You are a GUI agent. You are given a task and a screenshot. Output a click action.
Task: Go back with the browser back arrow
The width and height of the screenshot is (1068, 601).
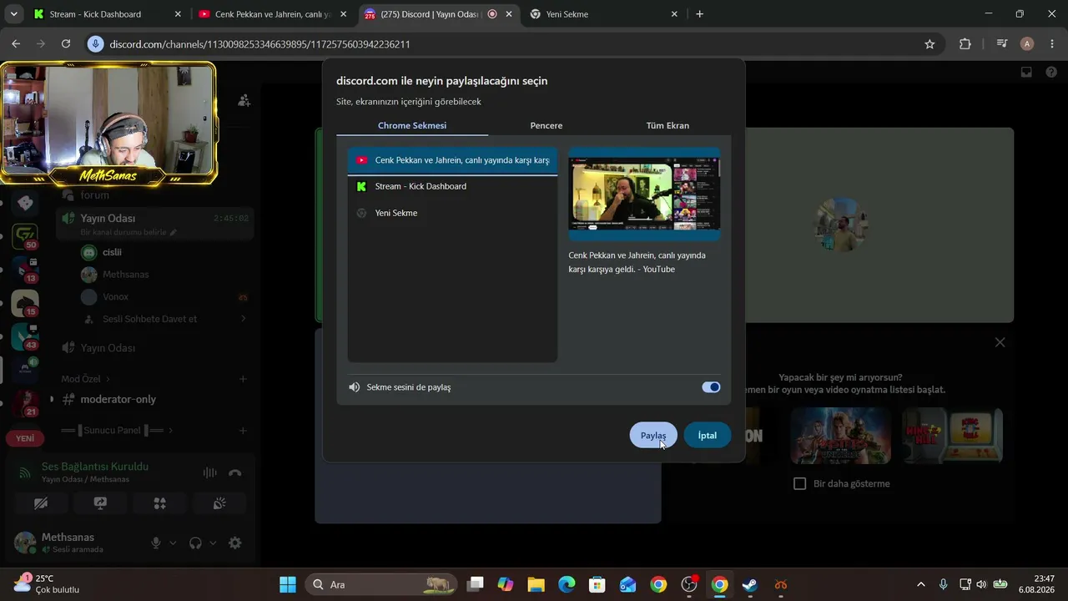pos(16,44)
